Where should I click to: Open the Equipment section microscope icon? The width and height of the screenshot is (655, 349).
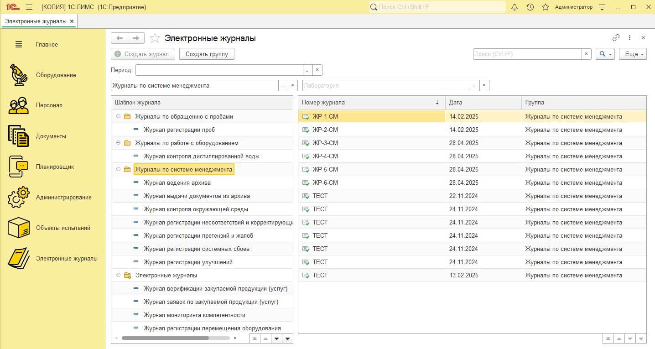19,75
